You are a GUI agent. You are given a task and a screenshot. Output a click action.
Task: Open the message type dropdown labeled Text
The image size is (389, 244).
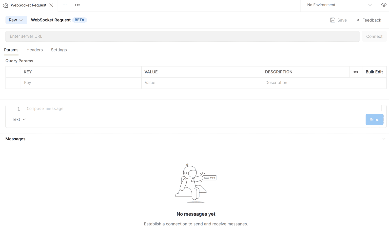coord(19,119)
